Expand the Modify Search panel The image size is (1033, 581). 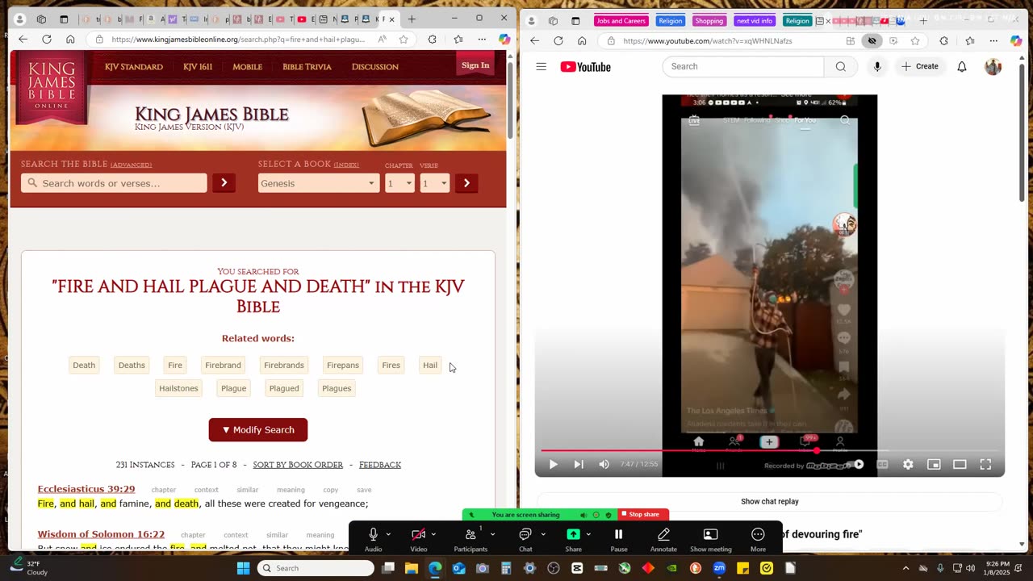[258, 429]
